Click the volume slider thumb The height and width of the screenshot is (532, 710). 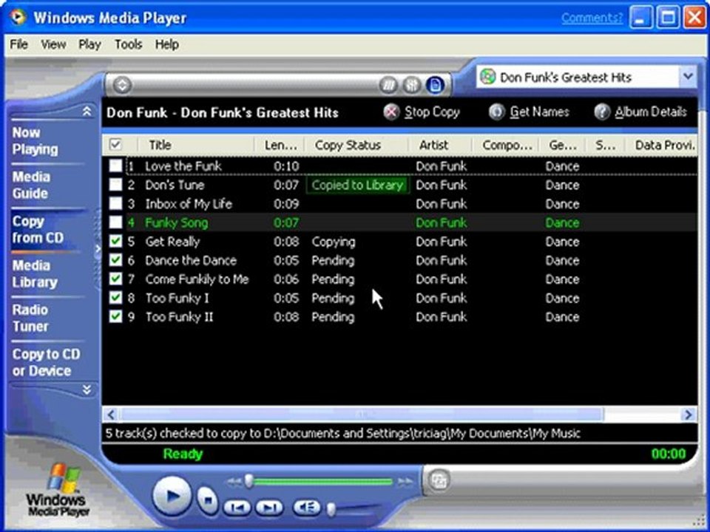pos(331,509)
